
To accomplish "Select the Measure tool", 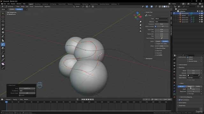I will pos(3,41).
